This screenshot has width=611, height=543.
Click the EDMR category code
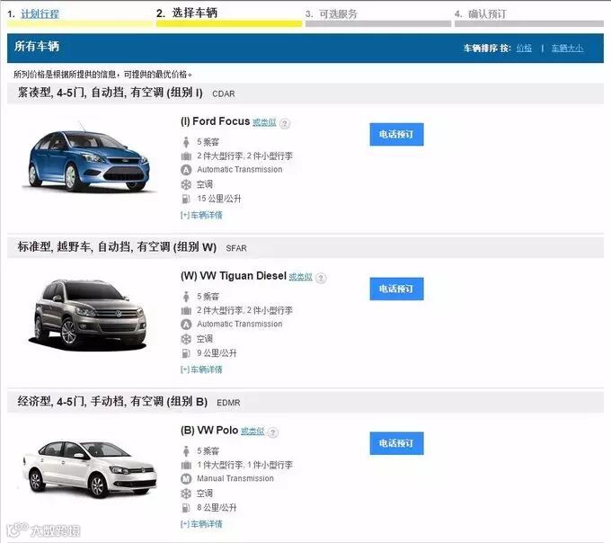click(x=228, y=403)
